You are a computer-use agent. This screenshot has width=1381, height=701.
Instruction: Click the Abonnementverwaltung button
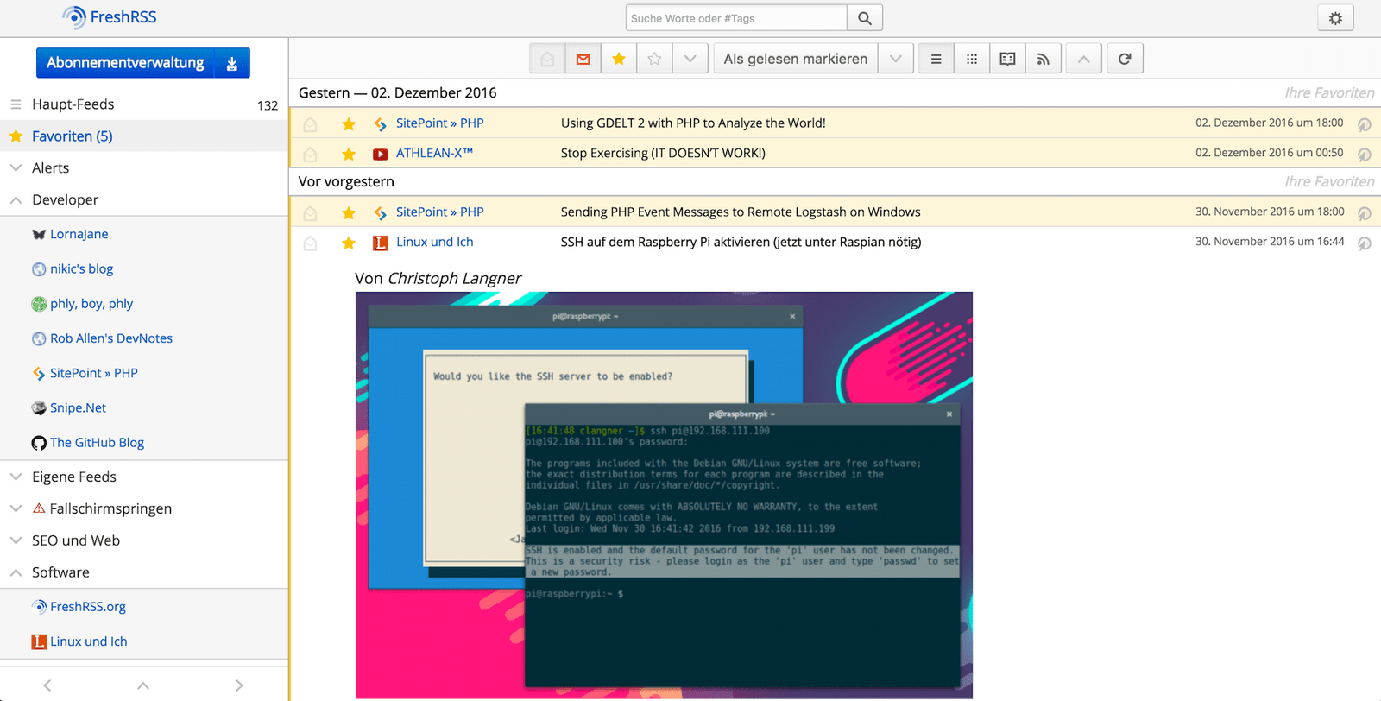point(125,63)
